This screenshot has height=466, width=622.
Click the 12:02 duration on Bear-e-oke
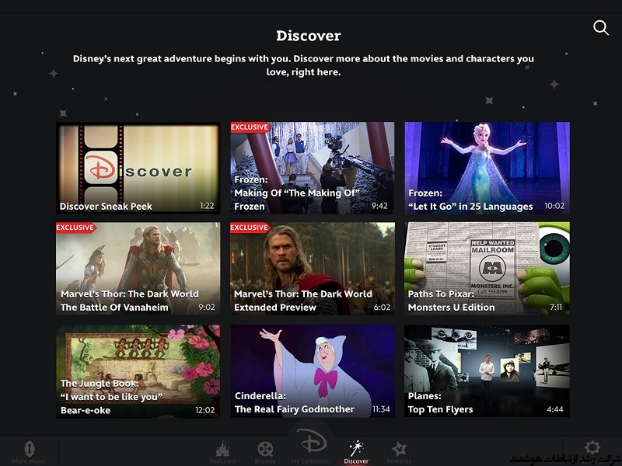click(204, 410)
